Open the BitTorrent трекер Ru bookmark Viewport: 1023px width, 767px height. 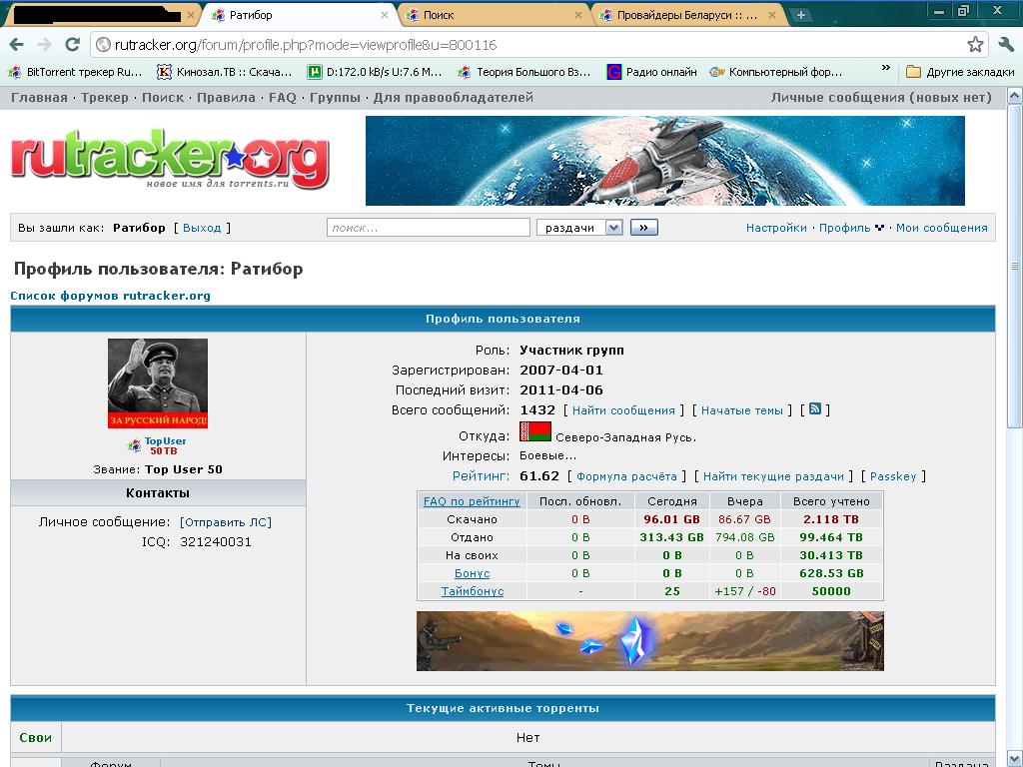(x=76, y=72)
